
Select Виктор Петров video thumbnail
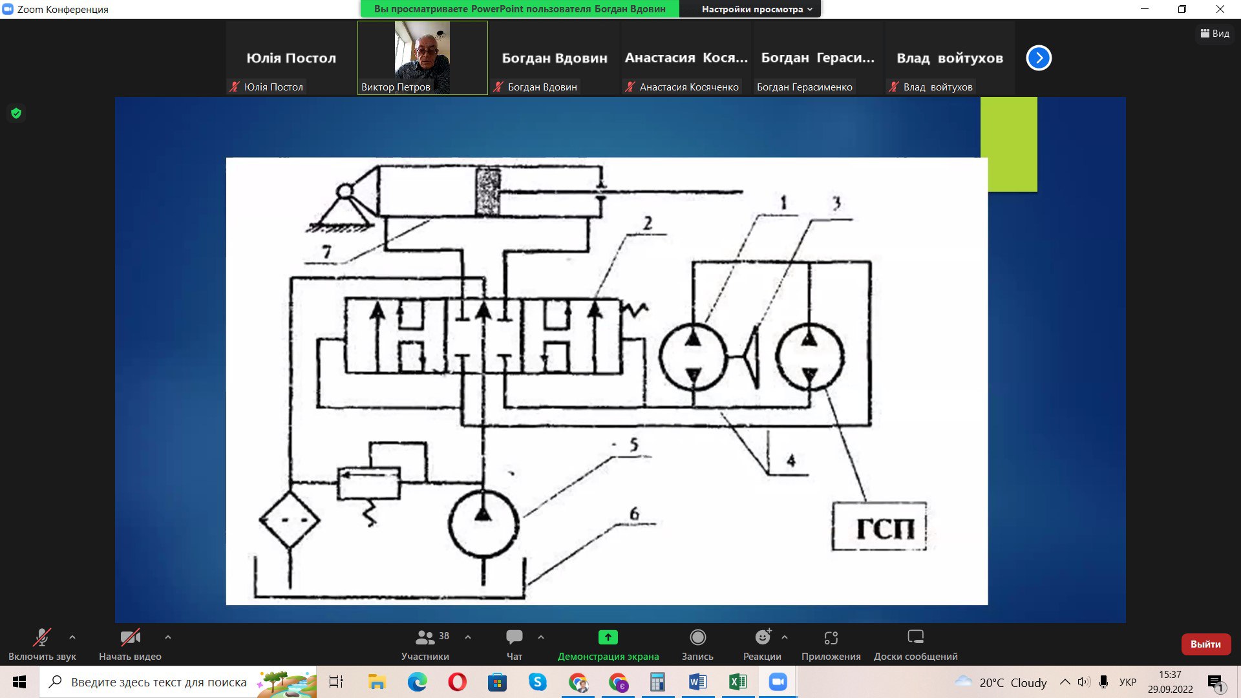pos(423,58)
